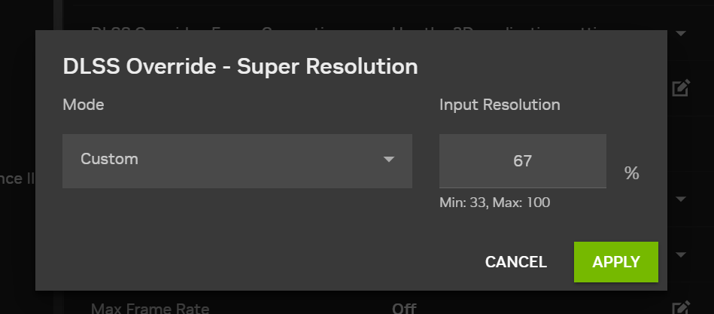Expand the DLSS Override Frame Generation dropdown arrow

tap(680, 34)
